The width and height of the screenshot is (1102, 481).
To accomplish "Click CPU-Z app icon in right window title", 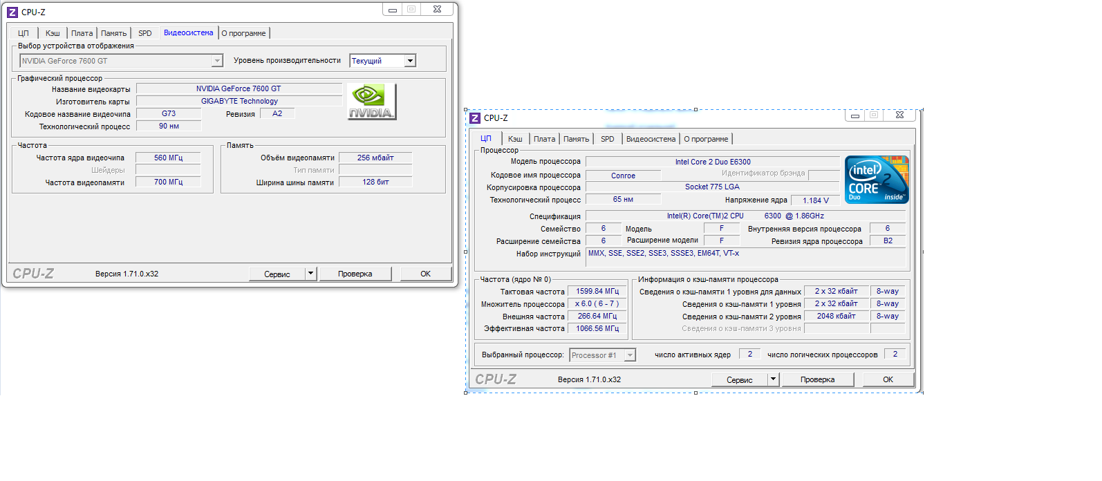I will pyautogui.click(x=474, y=118).
